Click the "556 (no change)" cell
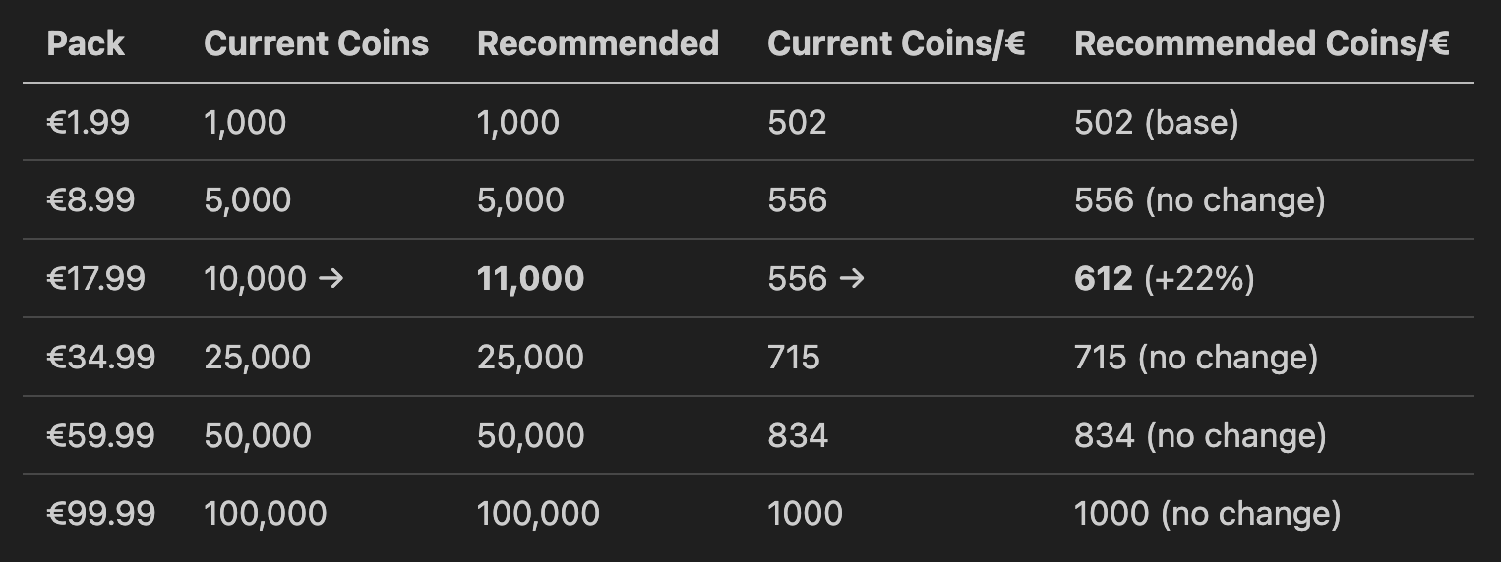Screen dimensions: 1501x562 click(x=1199, y=200)
